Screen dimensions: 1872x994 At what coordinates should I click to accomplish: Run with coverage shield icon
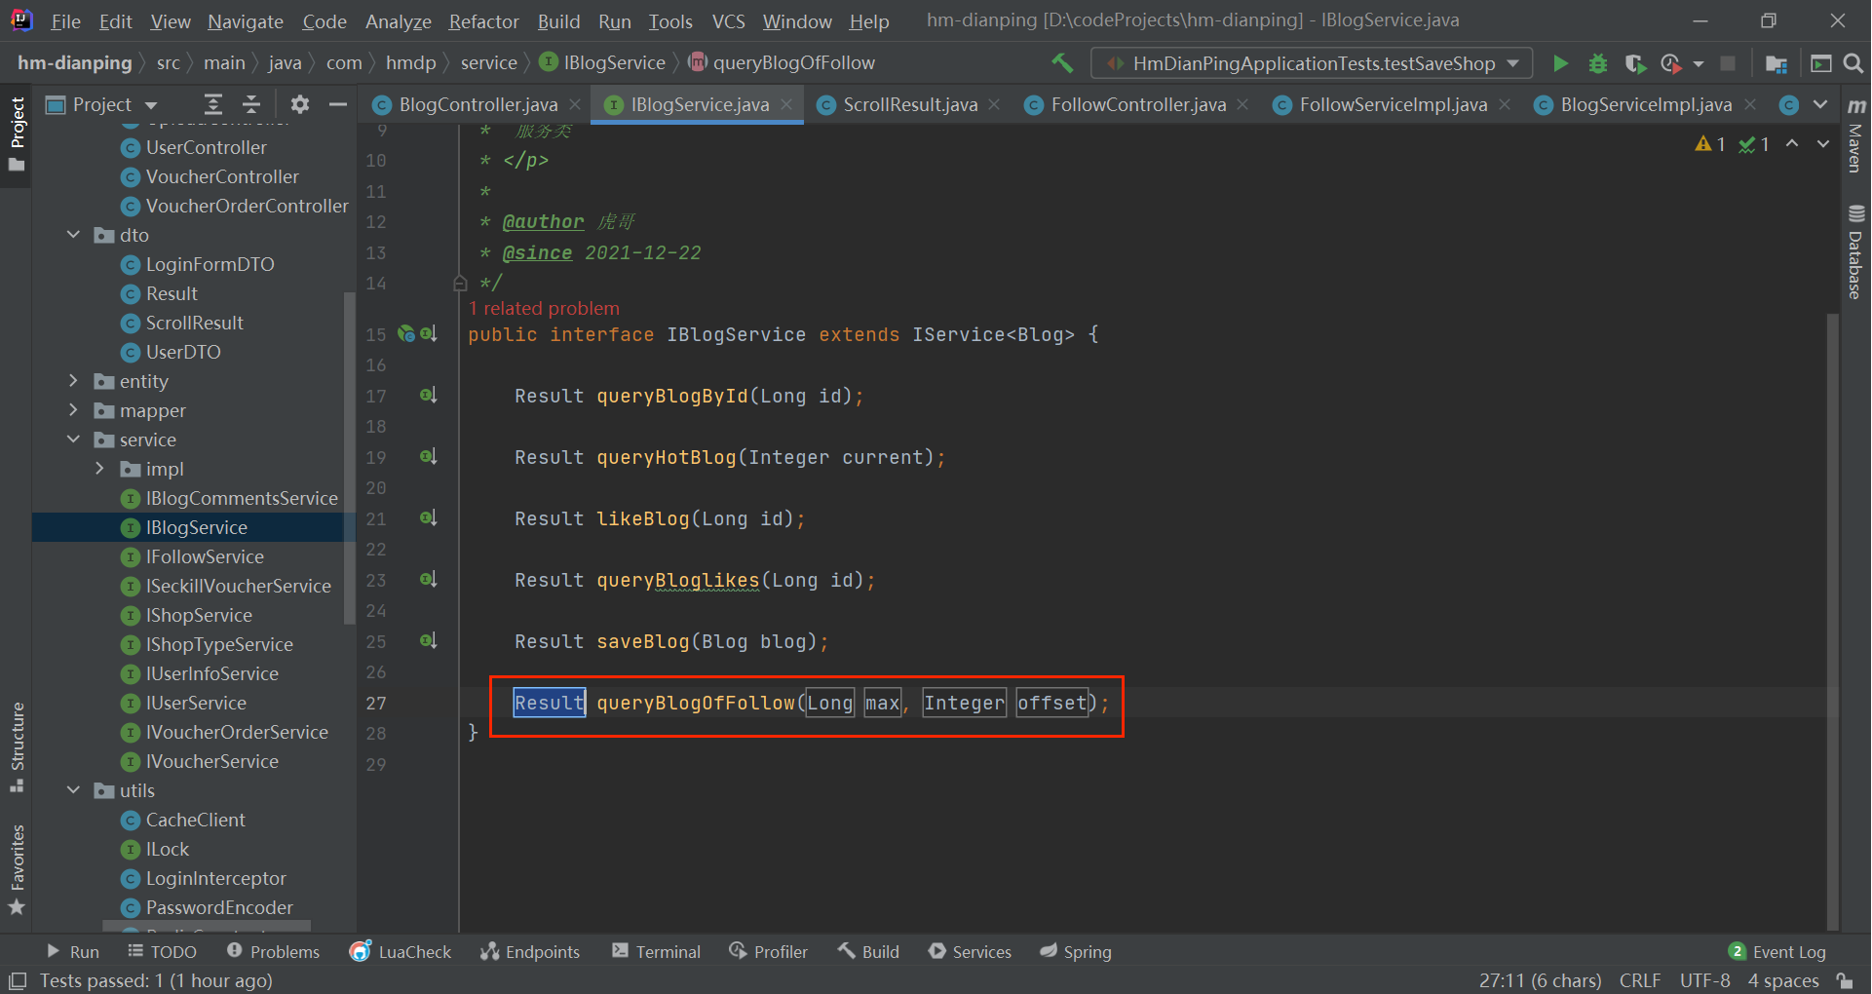coord(1635,63)
